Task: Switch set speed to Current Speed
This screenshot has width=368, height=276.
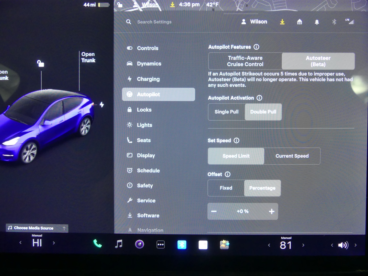Action: coord(292,156)
